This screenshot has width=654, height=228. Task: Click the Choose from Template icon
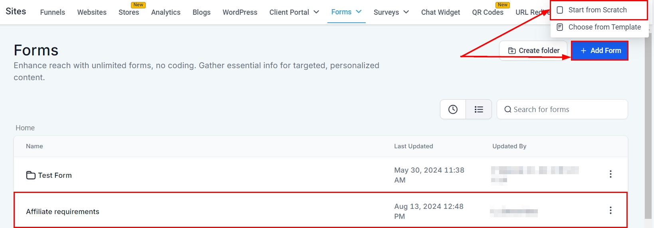[560, 27]
